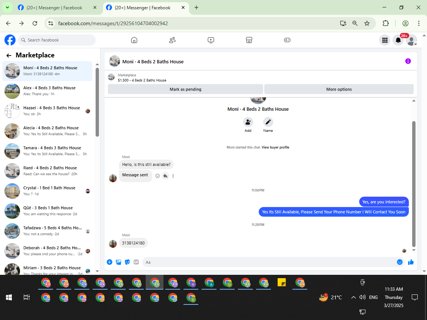Go to the Home feed icon
The height and width of the screenshot is (320, 427).
(134, 40)
